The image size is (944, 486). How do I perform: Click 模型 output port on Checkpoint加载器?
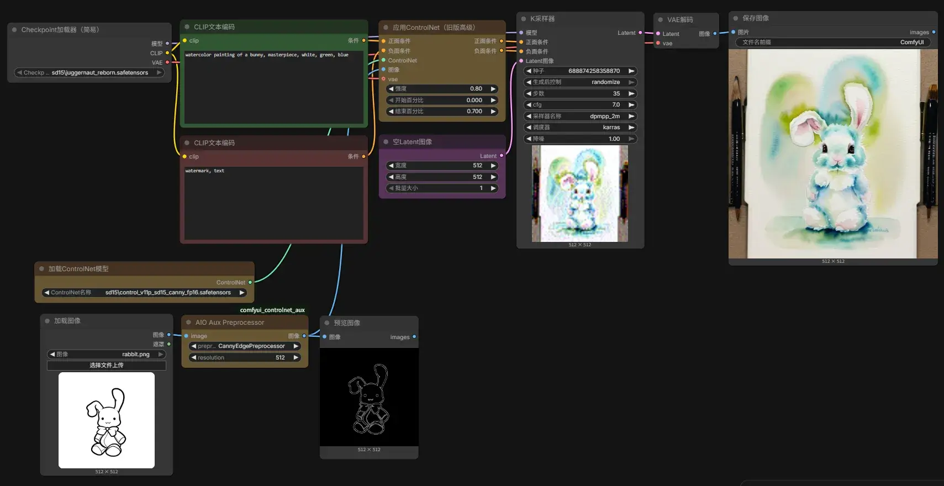pos(167,44)
